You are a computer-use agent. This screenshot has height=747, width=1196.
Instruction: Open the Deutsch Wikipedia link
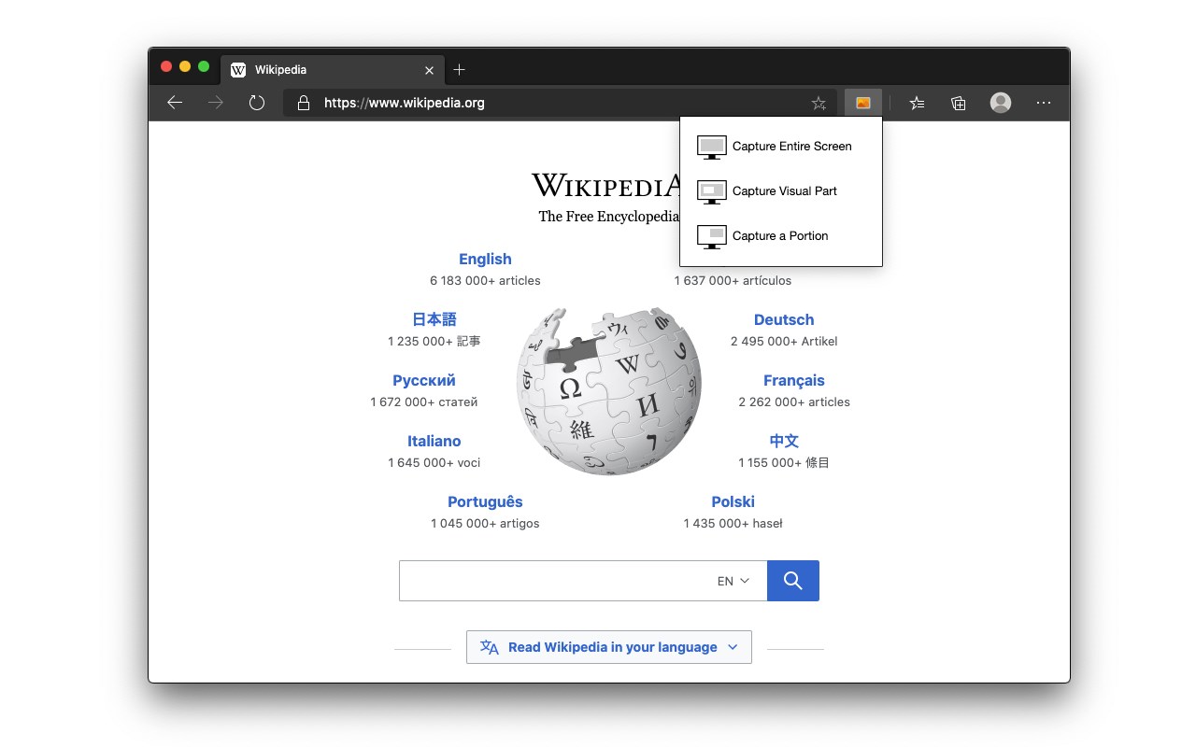[784, 319]
